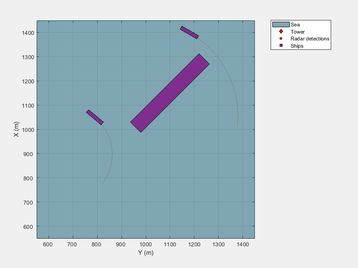Screen dimensions: 358x268
Task: Click the 'X (m)' axis label
Action: click(16, 129)
